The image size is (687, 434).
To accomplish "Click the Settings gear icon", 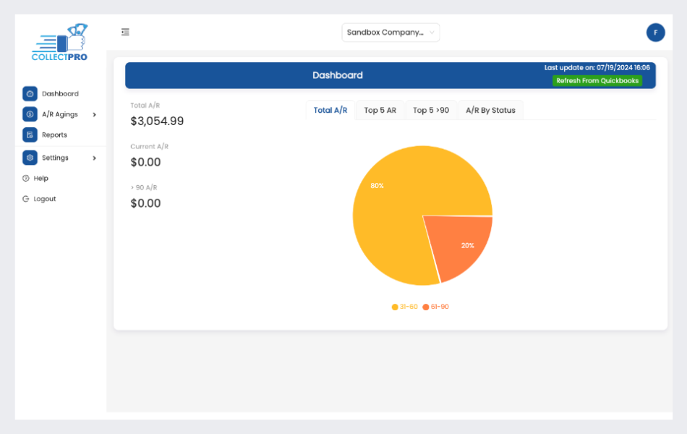I will [30, 158].
